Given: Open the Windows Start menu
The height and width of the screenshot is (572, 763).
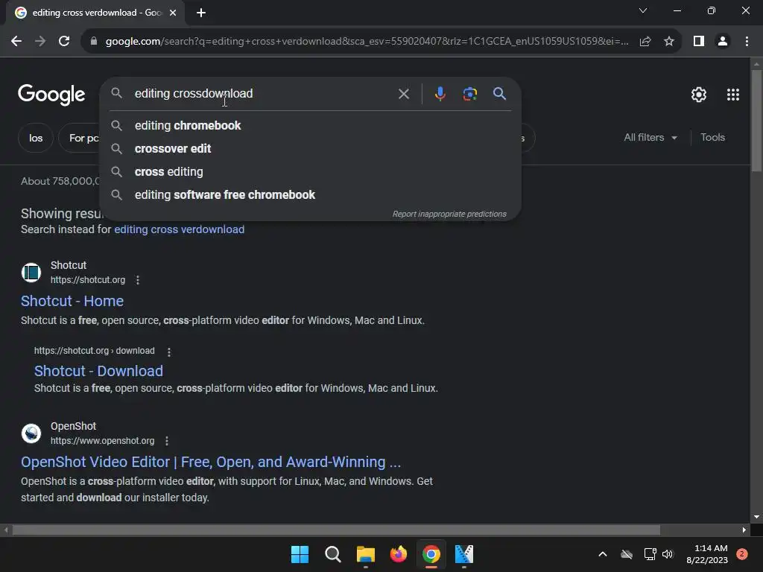Looking at the screenshot, I should point(300,554).
